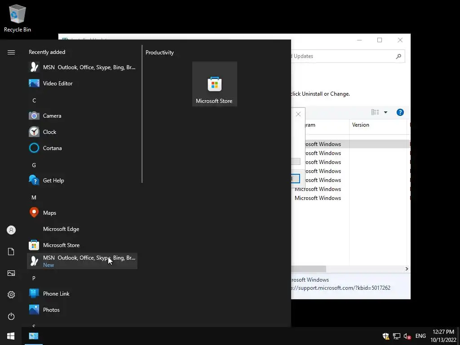Image resolution: width=460 pixels, height=345 pixels.
Task: Select the last Microsoft Windows row in list
Action: click(x=350, y=198)
